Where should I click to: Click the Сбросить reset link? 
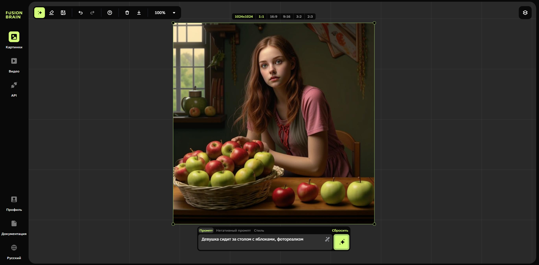coord(340,230)
